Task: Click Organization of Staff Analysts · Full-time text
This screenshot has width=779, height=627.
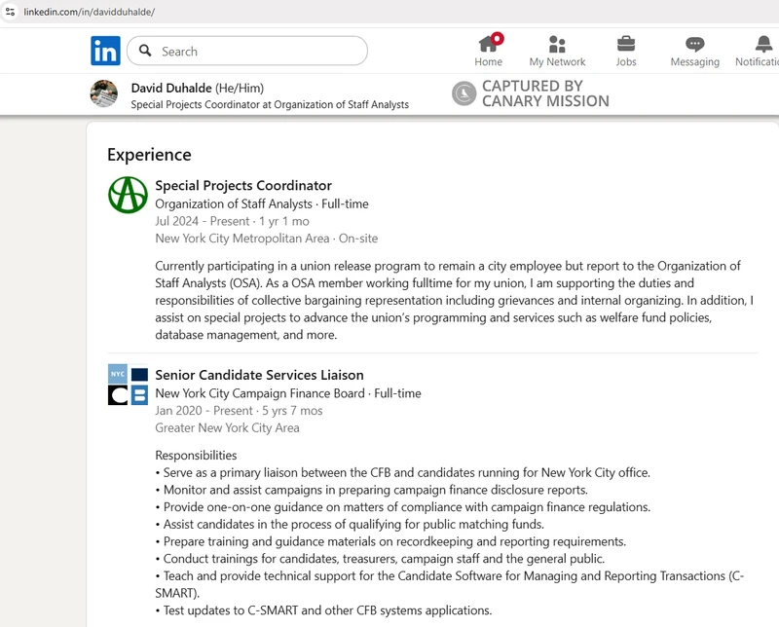Action: click(x=261, y=203)
